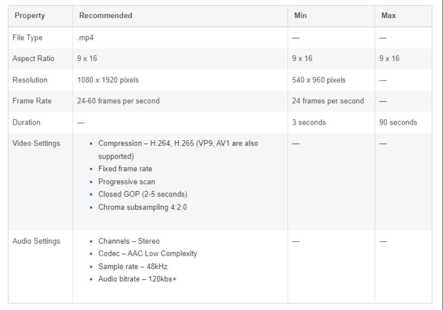Viewport: 443px width, 310px height.
Task: Click the 90 seconds maximum duration
Action: click(x=398, y=122)
